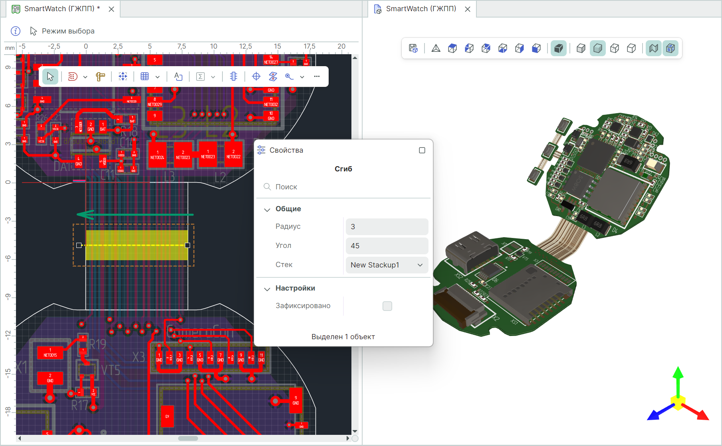Collapse the Настройки section
Viewport: 722px width, 446px height.
point(267,289)
